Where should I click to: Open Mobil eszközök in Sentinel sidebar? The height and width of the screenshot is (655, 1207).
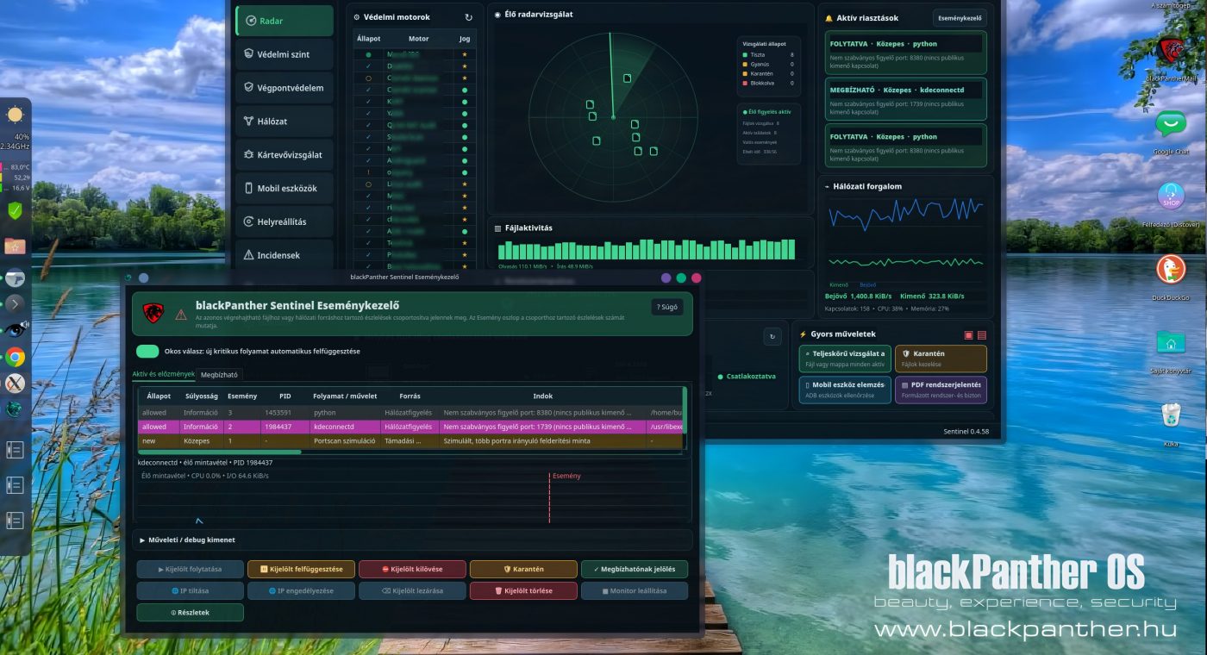coord(285,188)
